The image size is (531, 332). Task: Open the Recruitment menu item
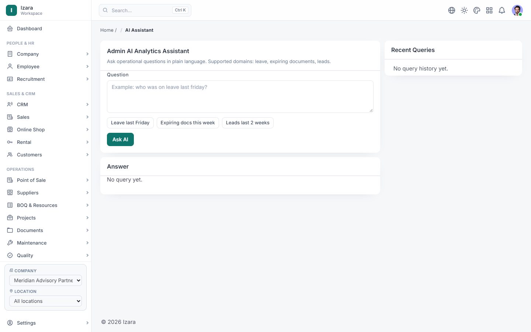coord(46,79)
